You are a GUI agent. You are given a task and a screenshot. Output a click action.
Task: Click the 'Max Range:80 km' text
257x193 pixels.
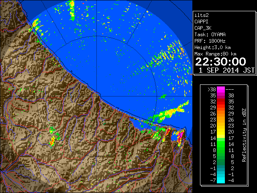pyautogui.click(x=215, y=54)
